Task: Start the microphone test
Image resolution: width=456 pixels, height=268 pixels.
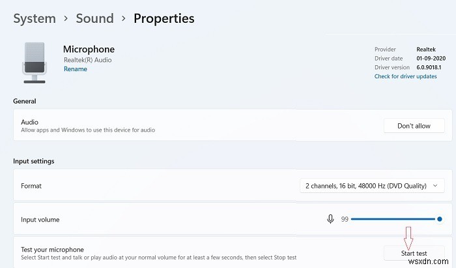Action: tap(414, 253)
